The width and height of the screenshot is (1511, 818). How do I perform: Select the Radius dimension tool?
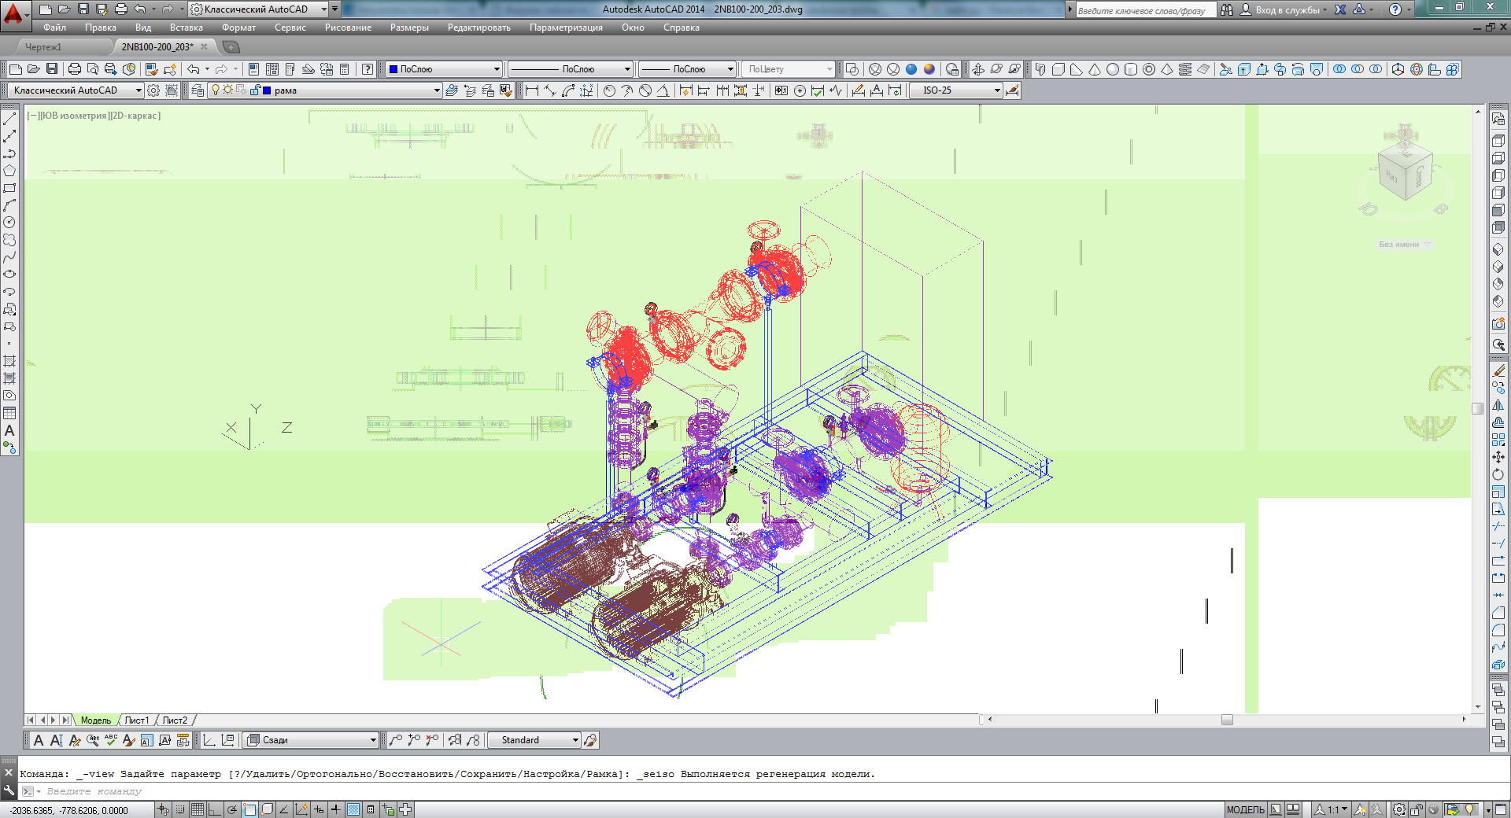pyautogui.click(x=609, y=90)
